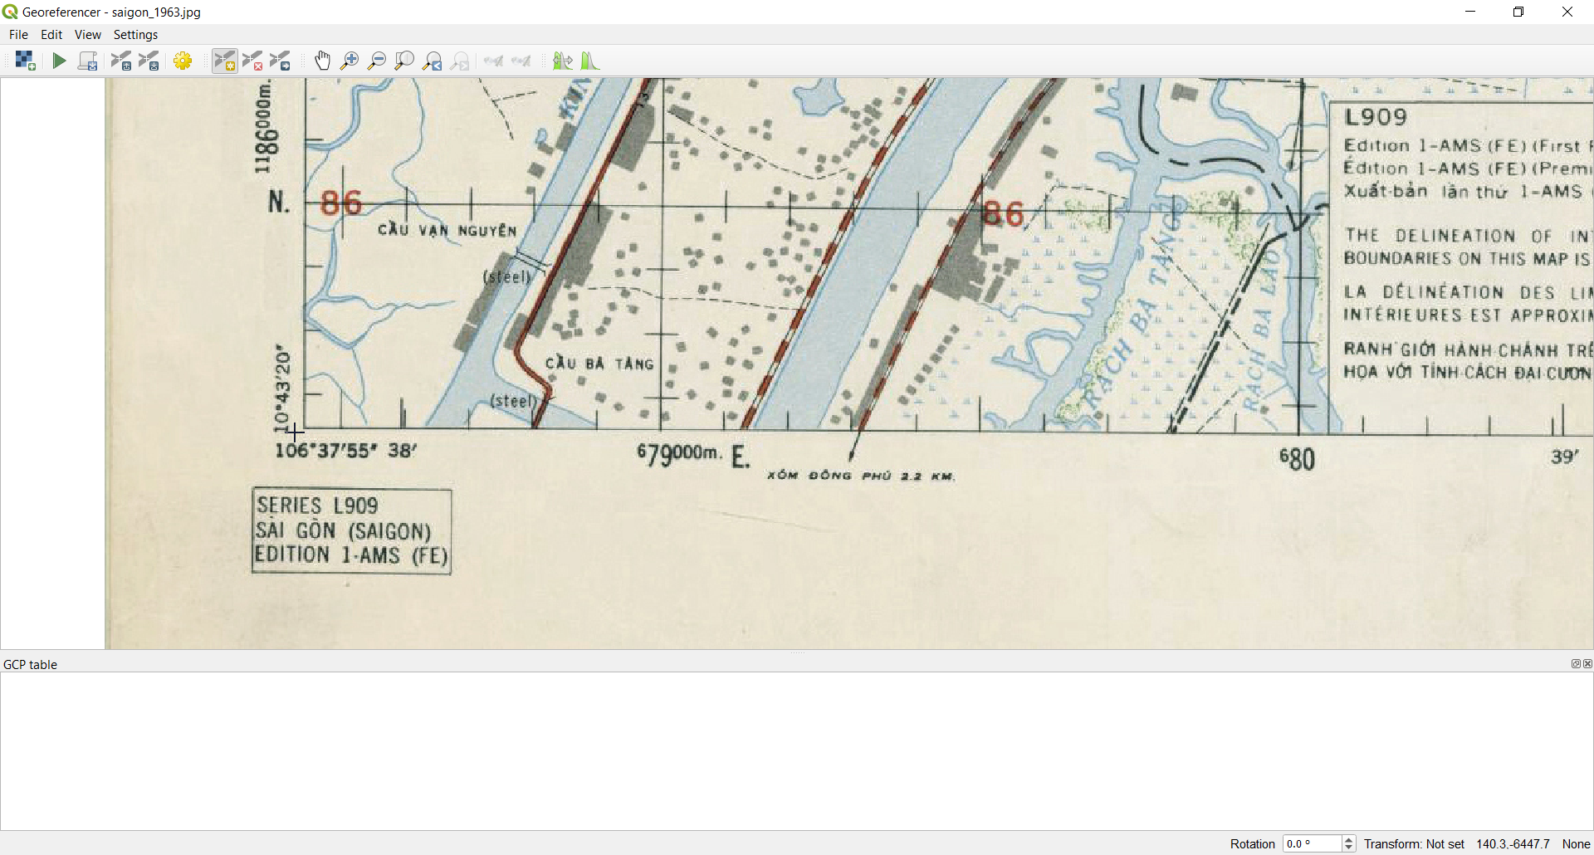This screenshot has width=1594, height=855.
Task: Click the corner coordinate label 106°37'55"
Action: click(x=326, y=451)
